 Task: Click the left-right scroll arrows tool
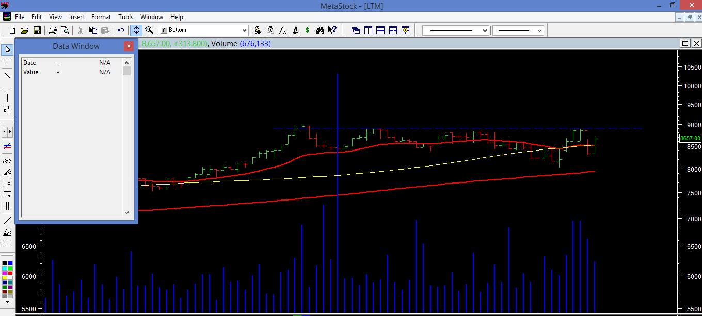click(7, 132)
